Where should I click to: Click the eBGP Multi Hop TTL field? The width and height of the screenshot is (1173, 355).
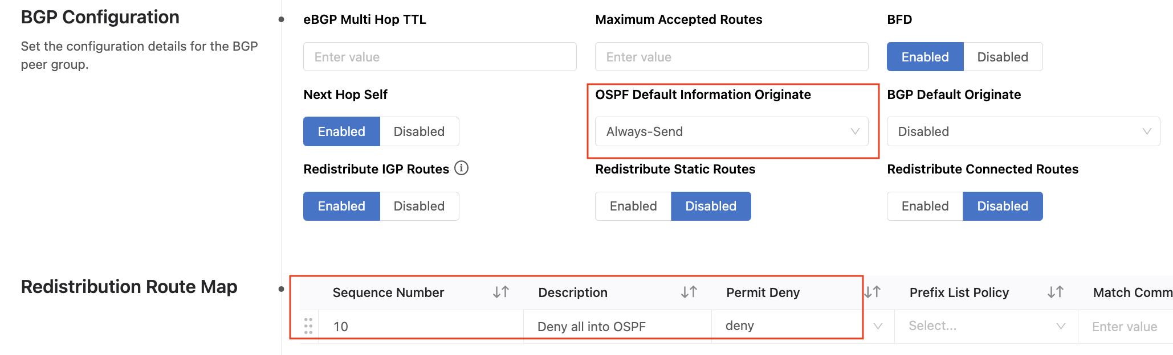tap(439, 57)
